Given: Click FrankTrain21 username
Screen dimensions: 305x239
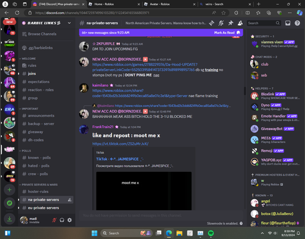Looking at the screenshot, I should point(103,127).
